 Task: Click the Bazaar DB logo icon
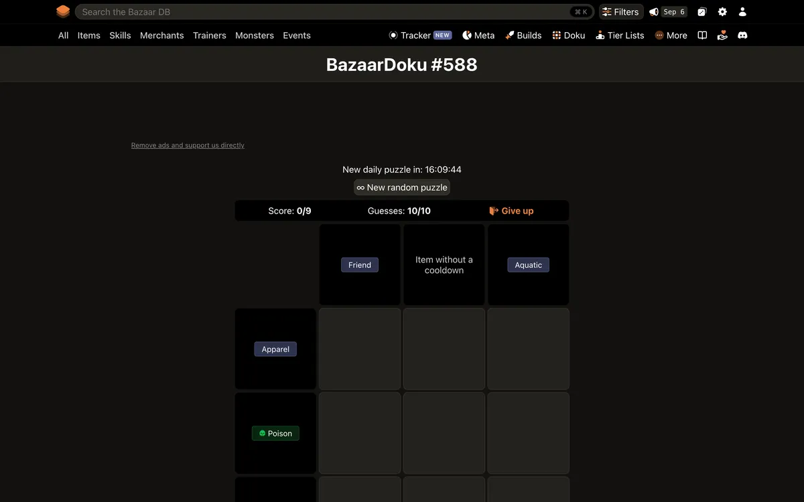click(63, 11)
